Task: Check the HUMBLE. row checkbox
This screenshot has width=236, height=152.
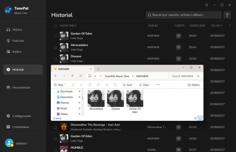Action: tap(55, 150)
